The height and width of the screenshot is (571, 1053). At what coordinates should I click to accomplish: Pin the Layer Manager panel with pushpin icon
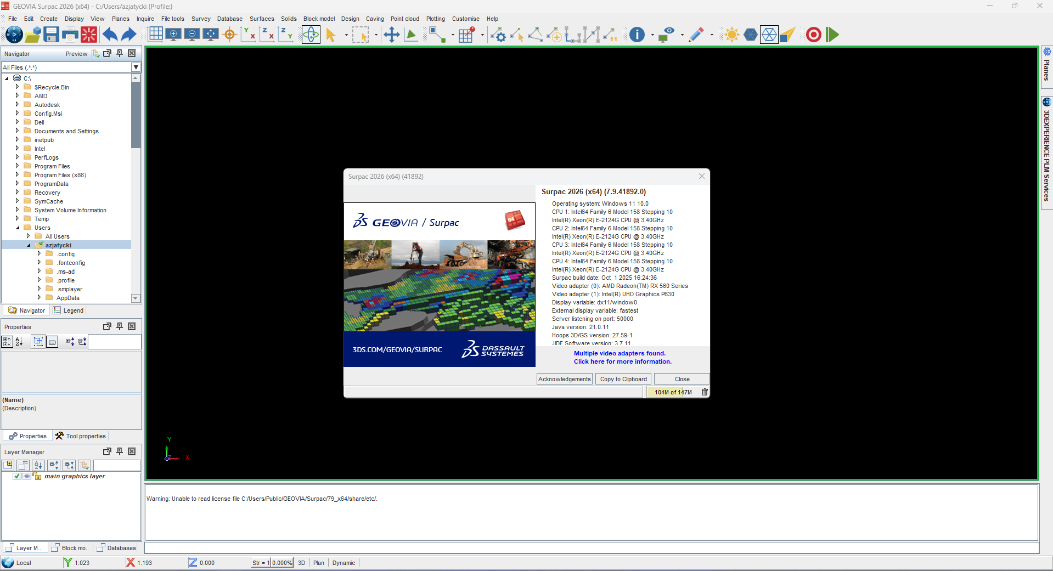click(x=120, y=451)
